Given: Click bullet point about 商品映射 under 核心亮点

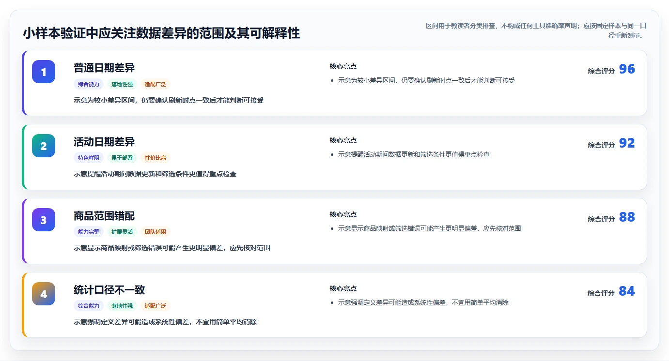Looking at the screenshot, I should pyautogui.click(x=429, y=228).
